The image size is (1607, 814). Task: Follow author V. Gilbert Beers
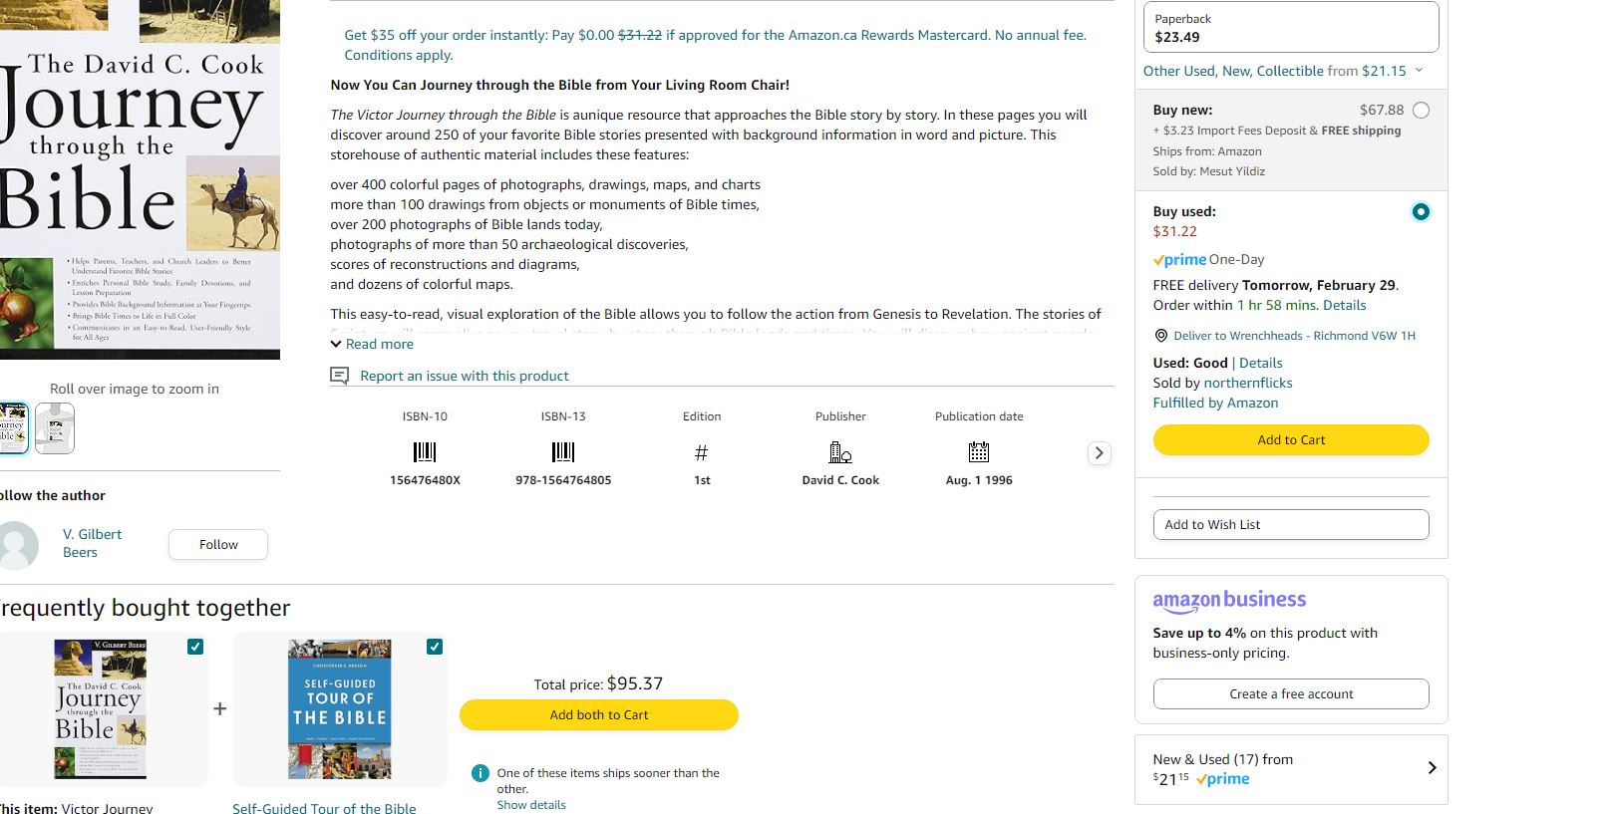tap(218, 545)
